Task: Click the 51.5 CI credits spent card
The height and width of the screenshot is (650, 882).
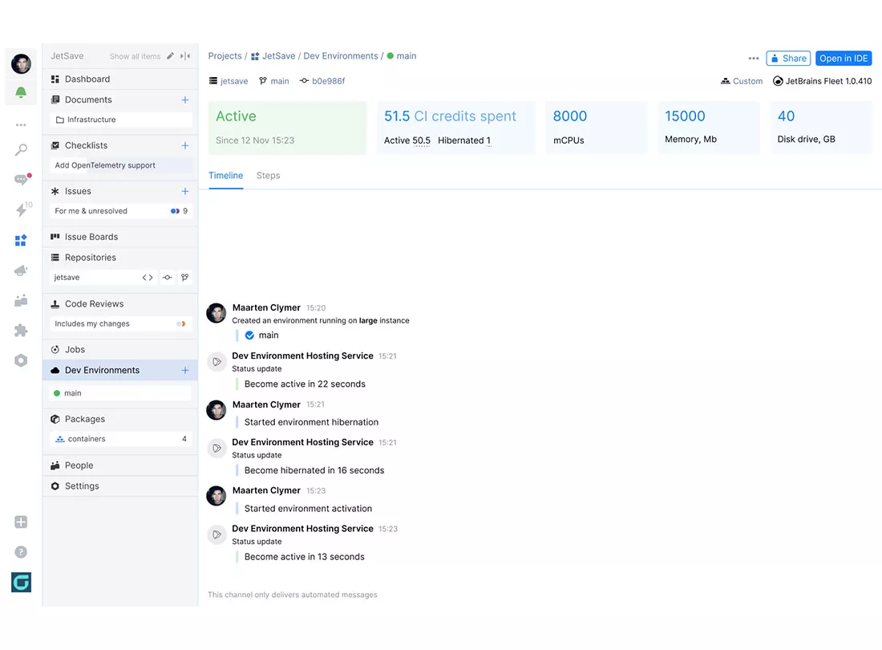Action: [x=456, y=128]
